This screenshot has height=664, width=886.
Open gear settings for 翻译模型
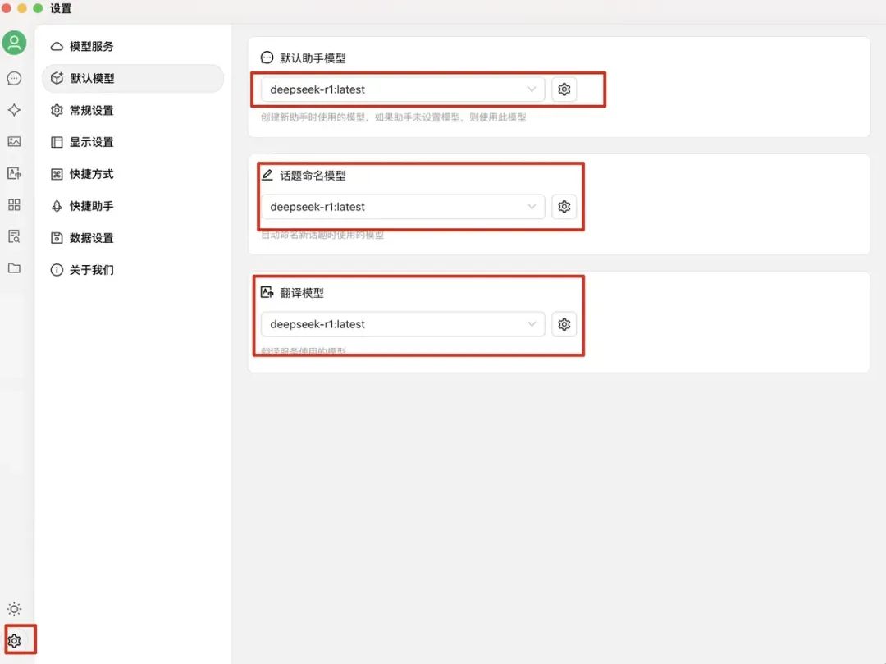point(564,324)
